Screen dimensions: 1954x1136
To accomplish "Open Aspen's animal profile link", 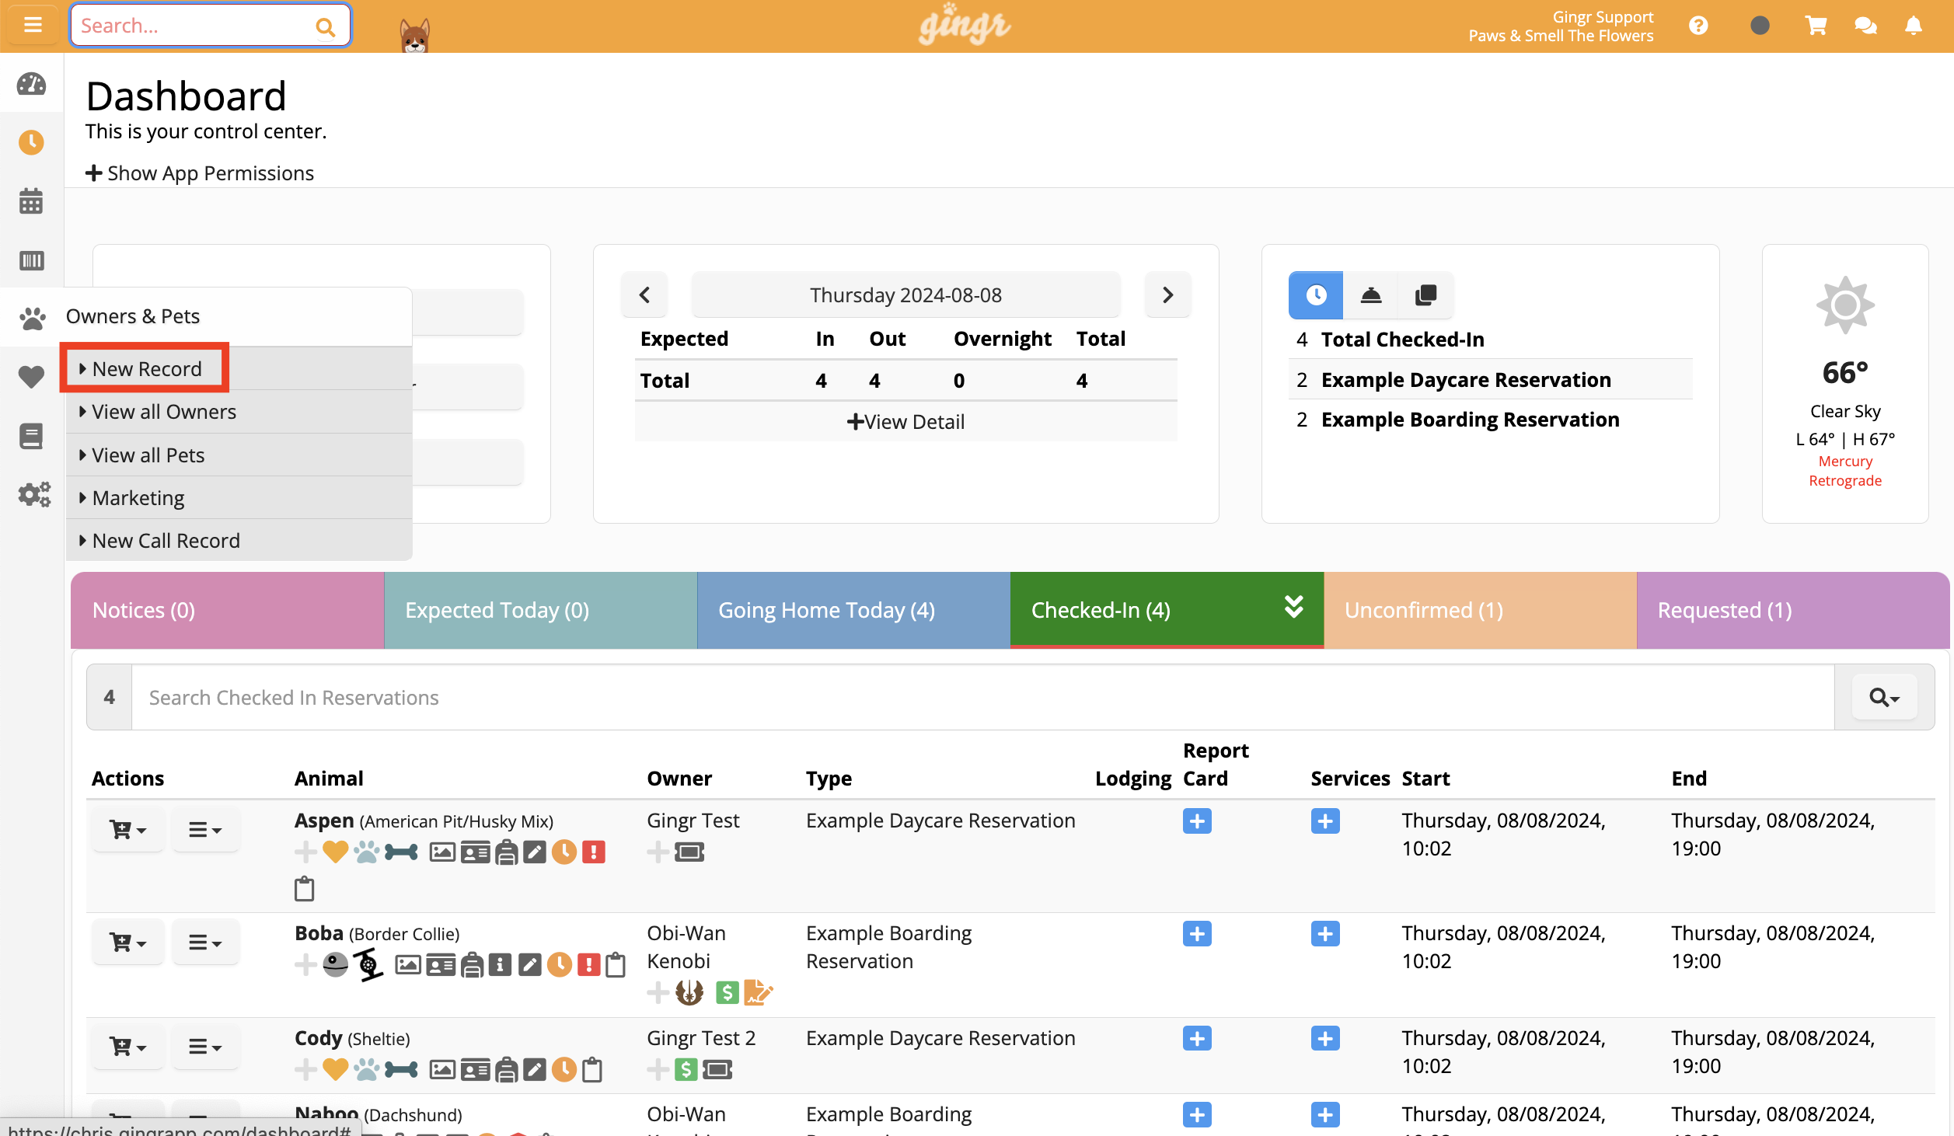I will pyautogui.click(x=324, y=821).
